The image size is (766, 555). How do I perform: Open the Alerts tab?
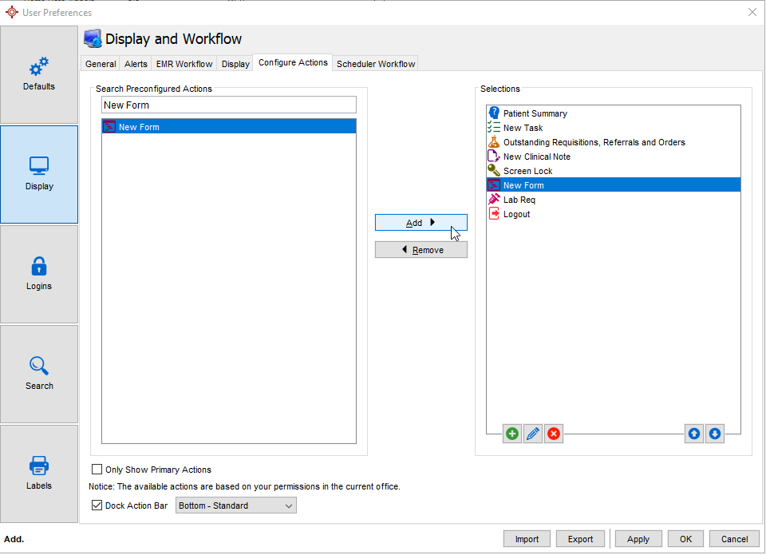pyautogui.click(x=136, y=64)
